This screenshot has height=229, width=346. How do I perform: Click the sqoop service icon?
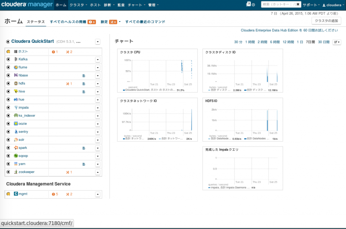[16, 156]
